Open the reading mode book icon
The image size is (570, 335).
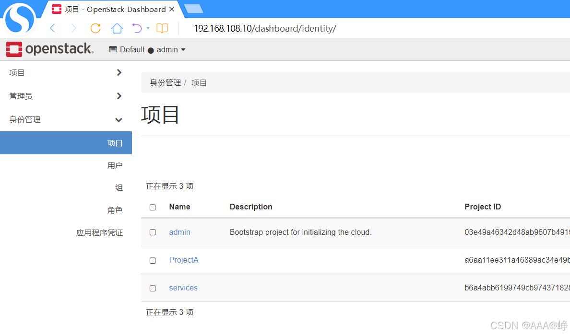162,28
